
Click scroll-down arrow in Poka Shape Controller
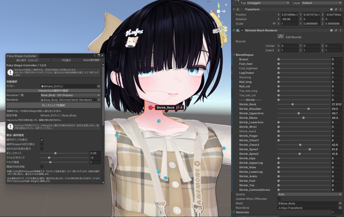(103, 183)
